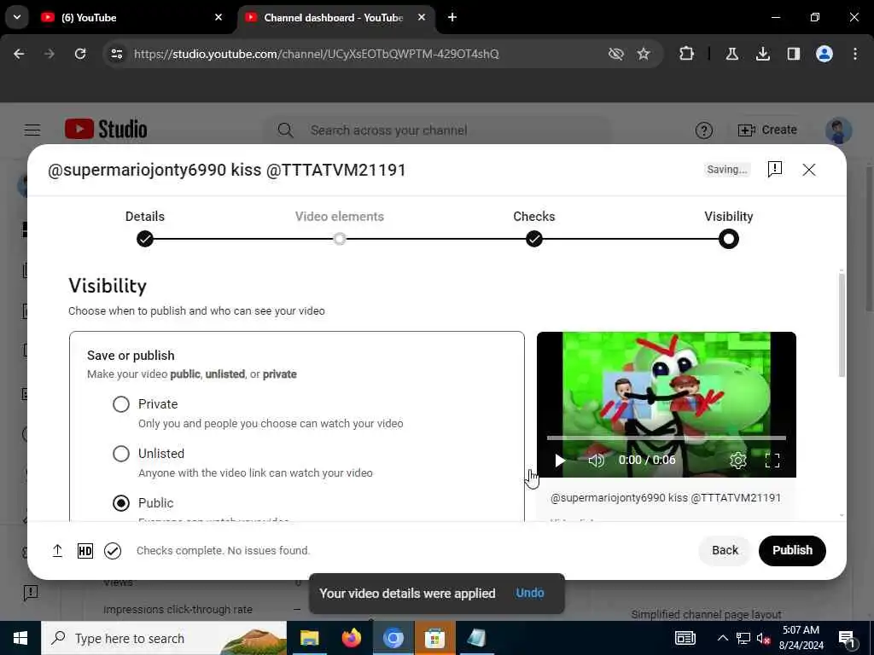The height and width of the screenshot is (655, 874).
Task: Click the address bar URL
Action: [x=316, y=54]
